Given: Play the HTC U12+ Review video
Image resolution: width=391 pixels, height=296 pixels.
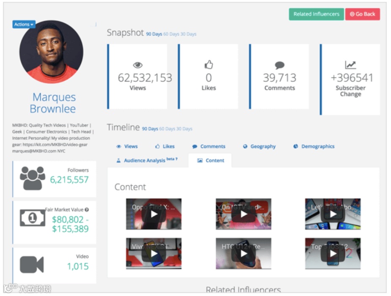Looking at the screenshot, I should pos(244,254).
